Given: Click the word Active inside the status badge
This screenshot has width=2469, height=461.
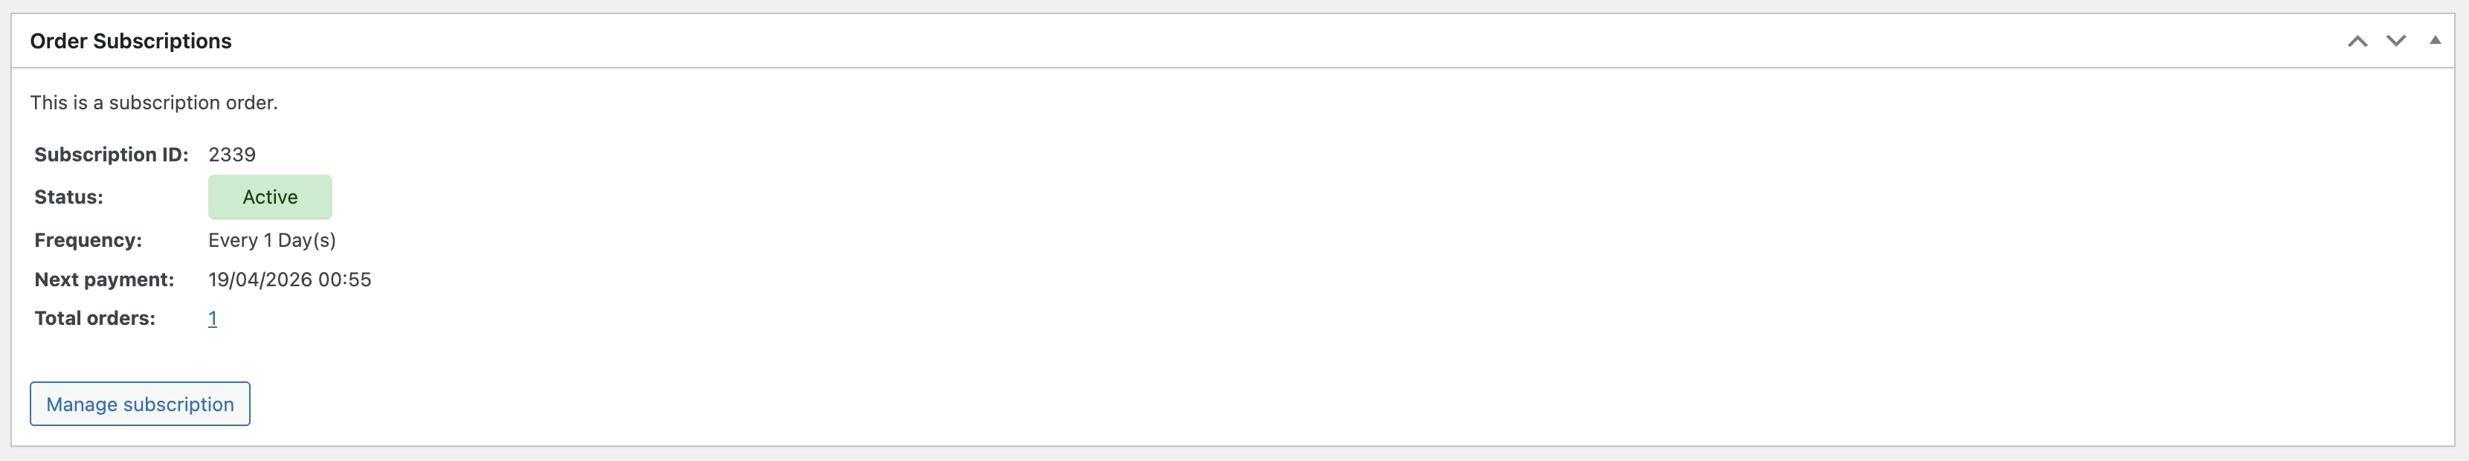Looking at the screenshot, I should pyautogui.click(x=270, y=196).
